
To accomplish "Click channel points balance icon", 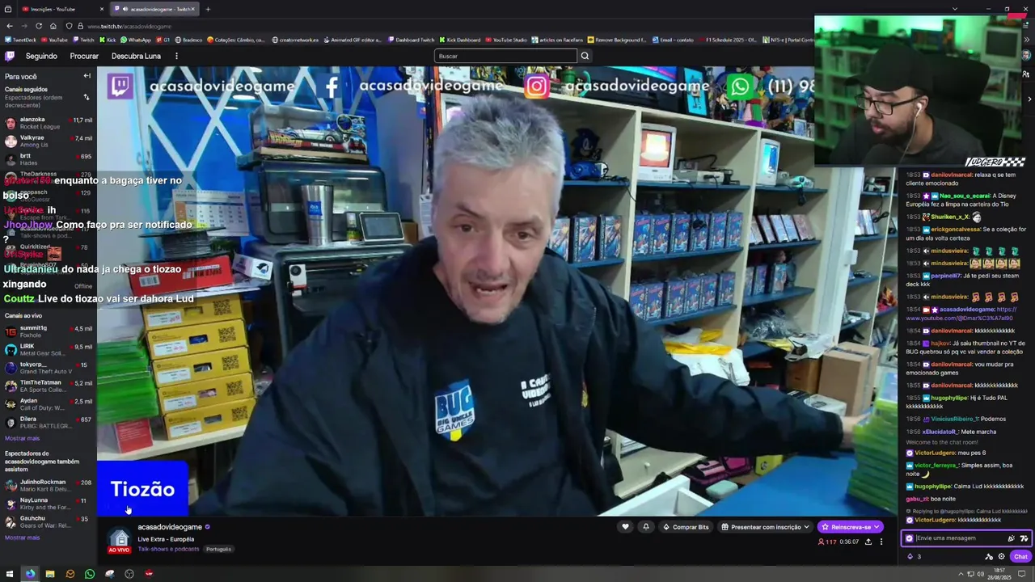I will click(x=914, y=556).
